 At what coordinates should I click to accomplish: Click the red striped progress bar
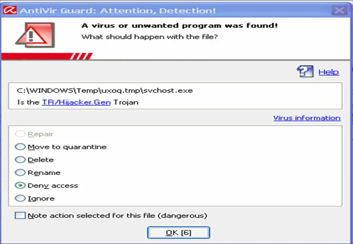(x=47, y=56)
